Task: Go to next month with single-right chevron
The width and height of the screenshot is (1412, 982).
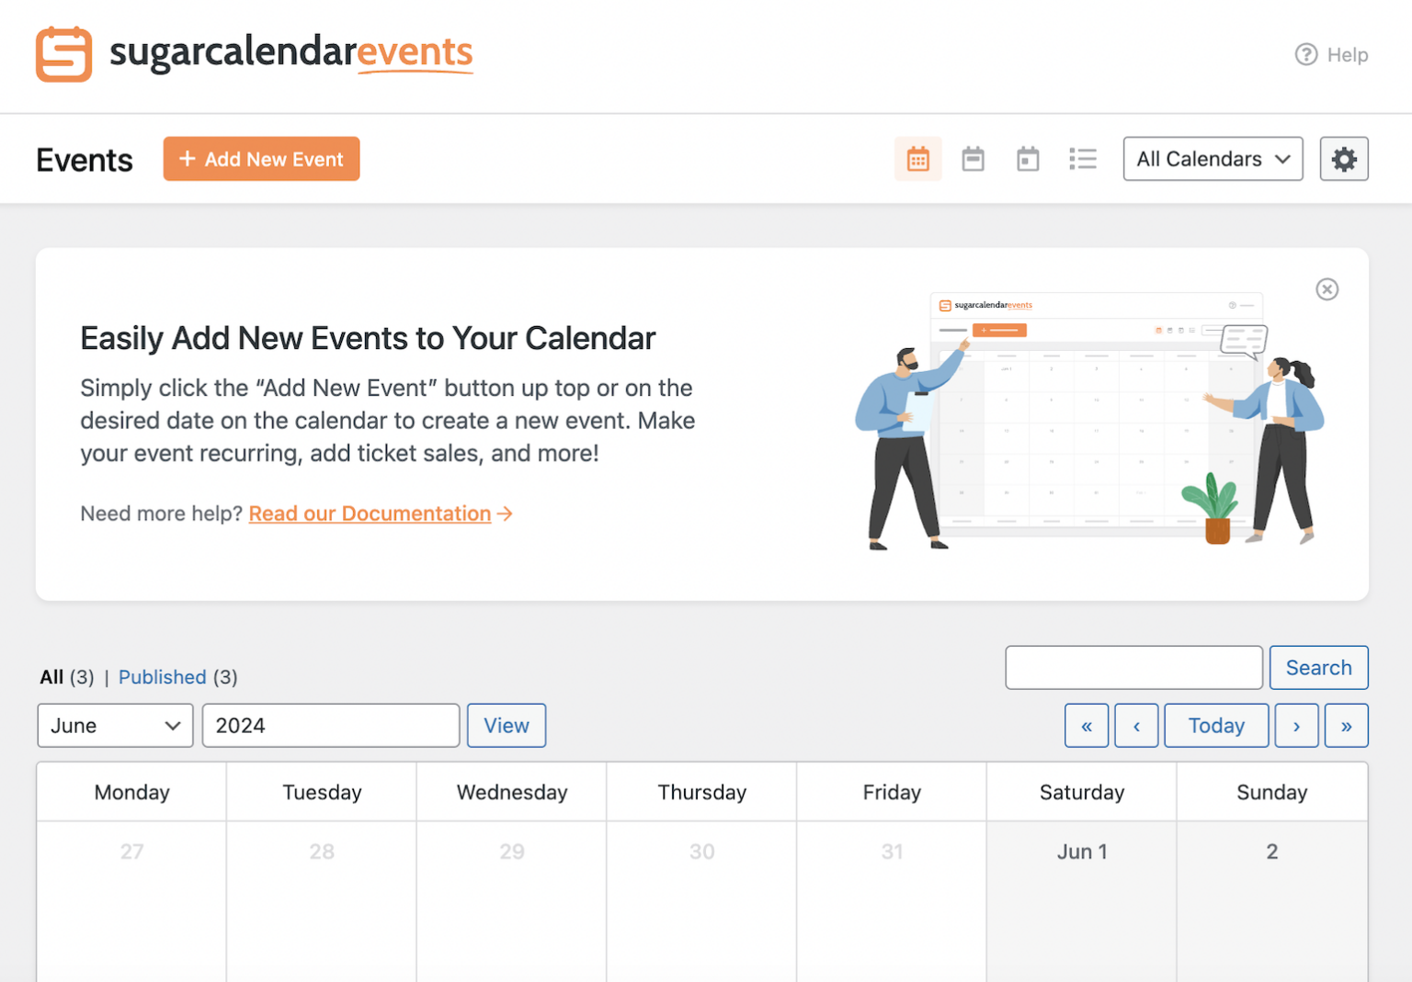Action: coord(1296,725)
